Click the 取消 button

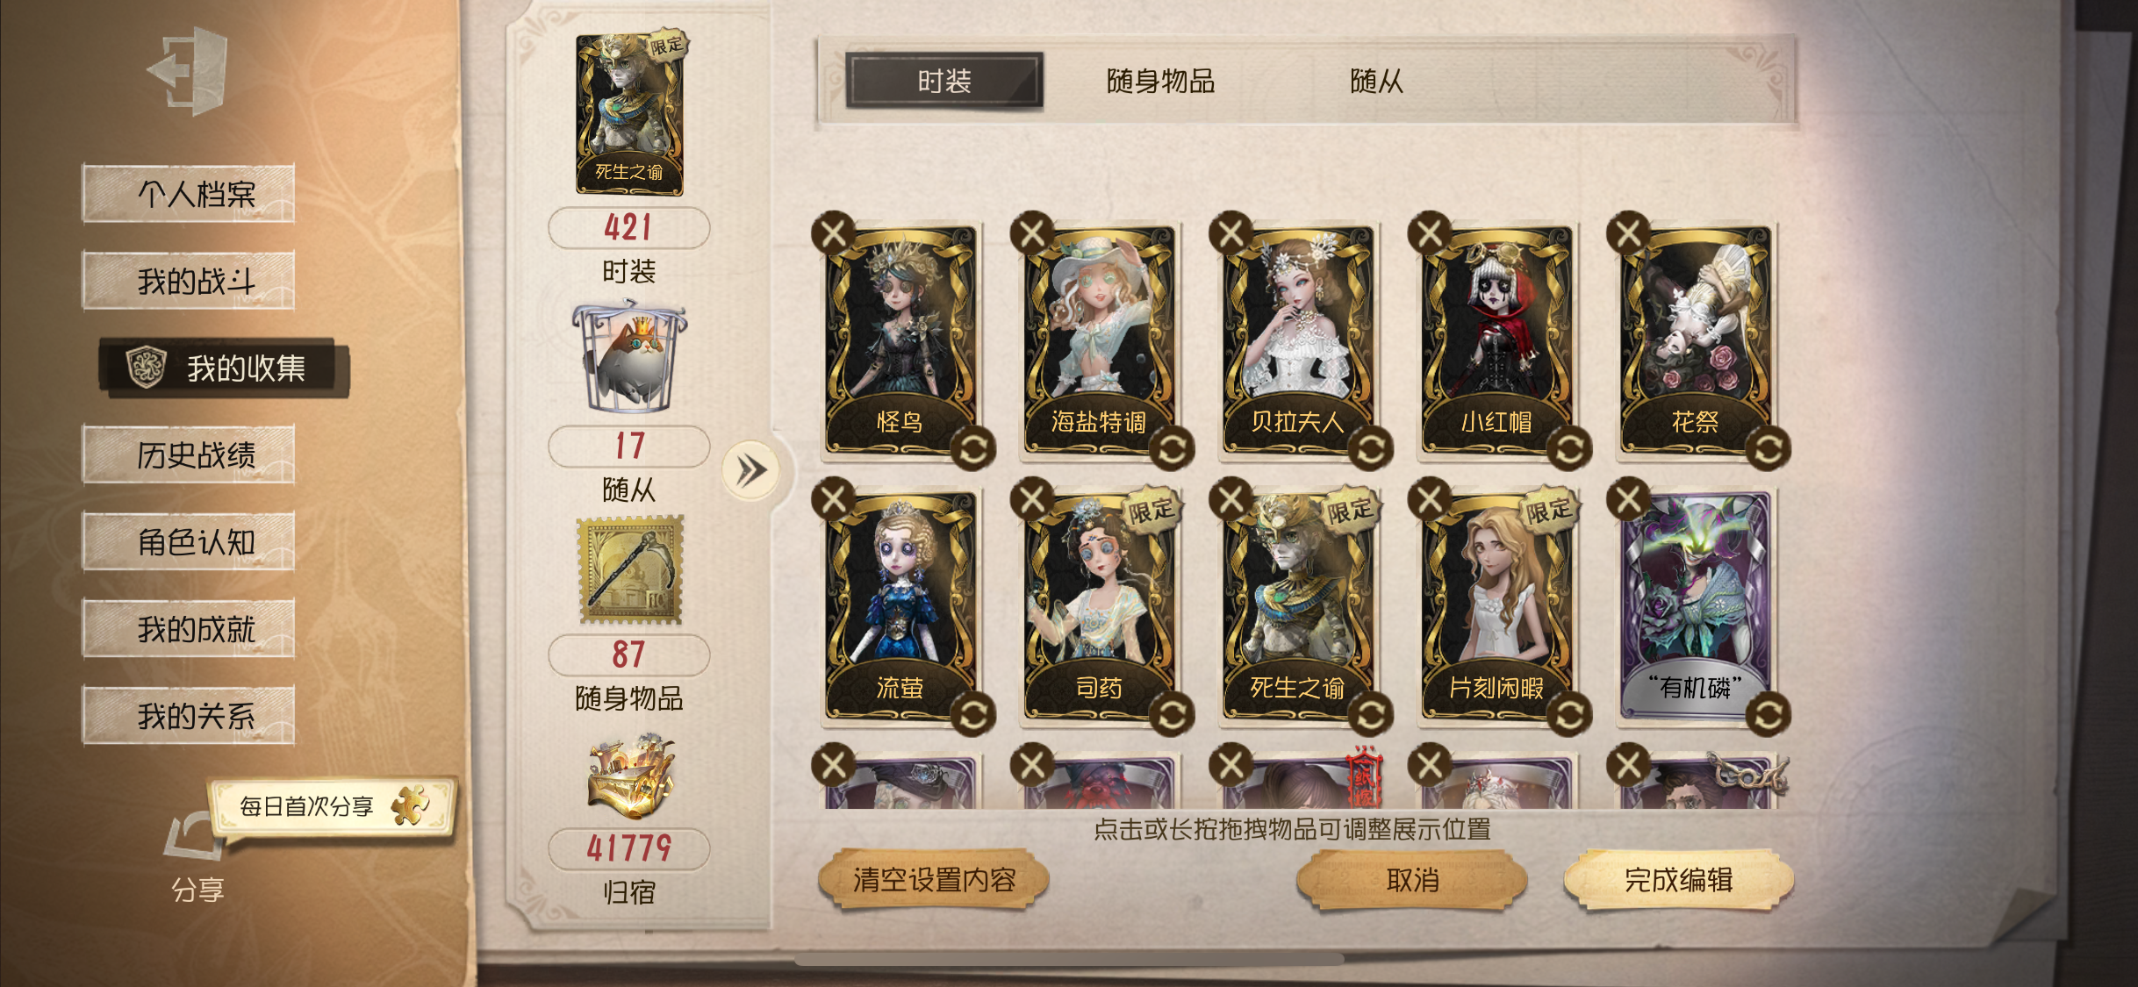click(x=1412, y=880)
